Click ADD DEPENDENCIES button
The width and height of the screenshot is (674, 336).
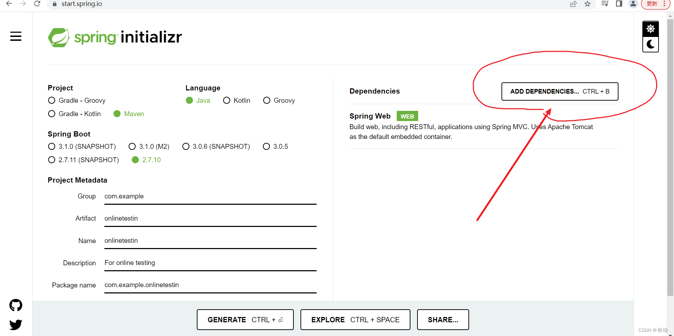pyautogui.click(x=560, y=91)
